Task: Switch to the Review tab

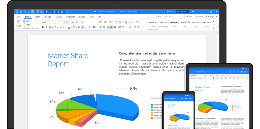Action: (82, 17)
